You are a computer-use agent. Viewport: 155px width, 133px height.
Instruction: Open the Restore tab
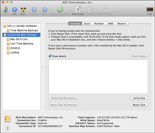[x=122, y=24]
